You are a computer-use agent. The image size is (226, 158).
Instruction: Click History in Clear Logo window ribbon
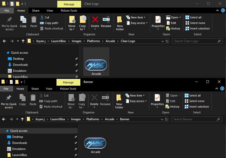point(173,28)
